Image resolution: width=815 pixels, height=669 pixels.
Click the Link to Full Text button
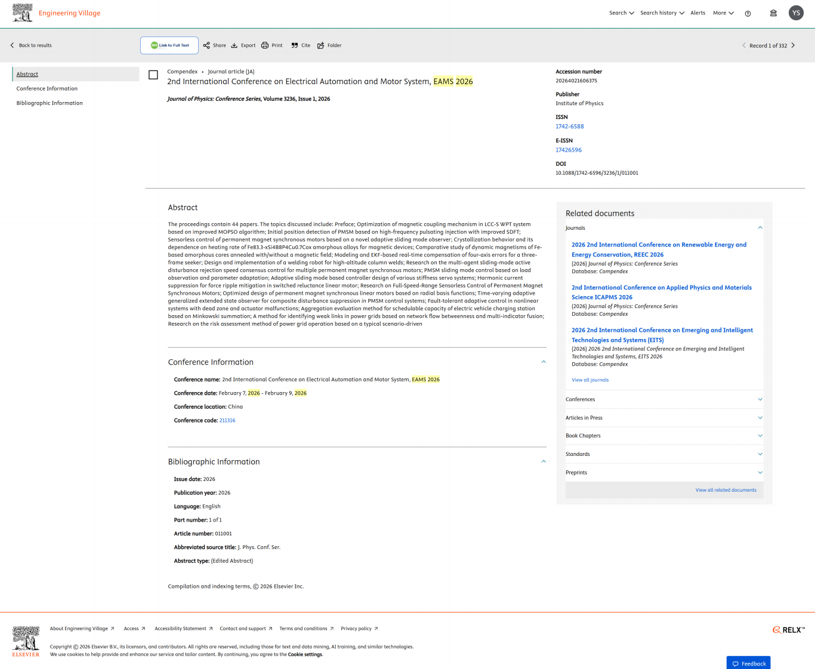pyautogui.click(x=169, y=45)
